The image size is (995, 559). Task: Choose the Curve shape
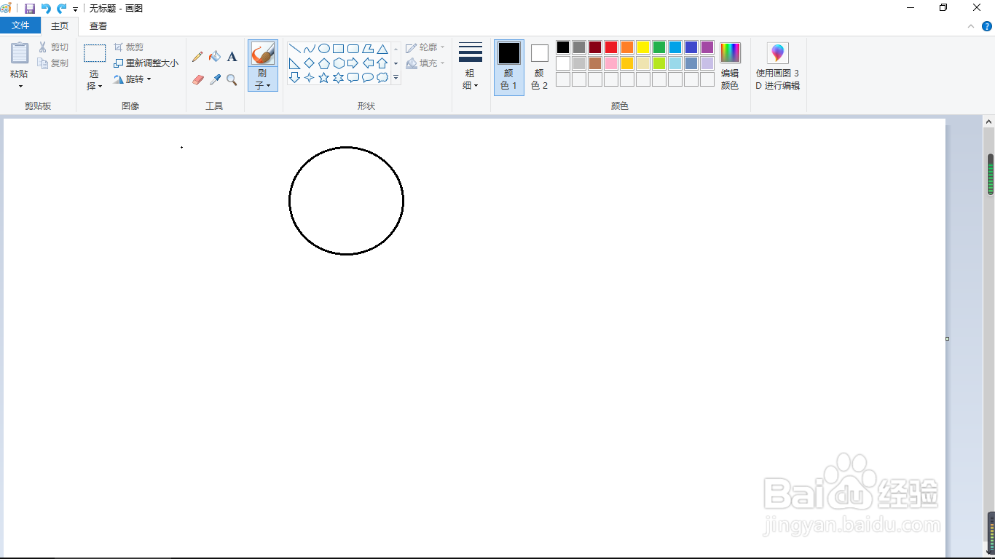(x=310, y=49)
